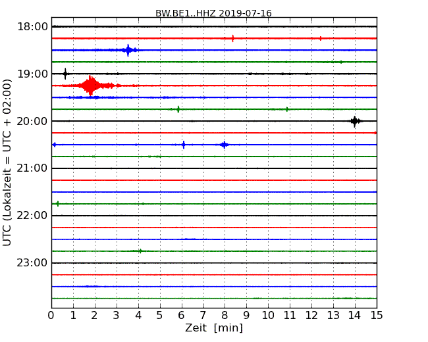Viewport: 428px width, 342px height.
Task: Click the black event near minute 14 at 20:00
Action: pos(354,122)
